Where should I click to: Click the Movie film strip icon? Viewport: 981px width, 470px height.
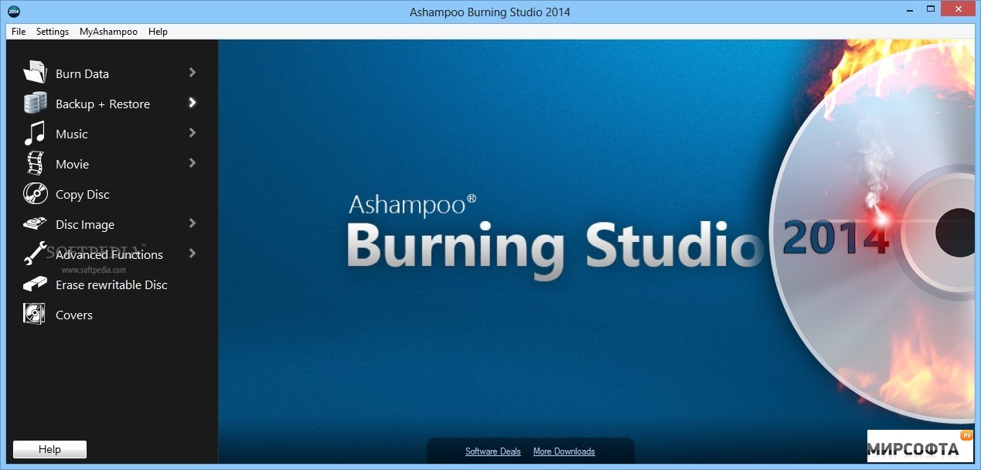(35, 163)
